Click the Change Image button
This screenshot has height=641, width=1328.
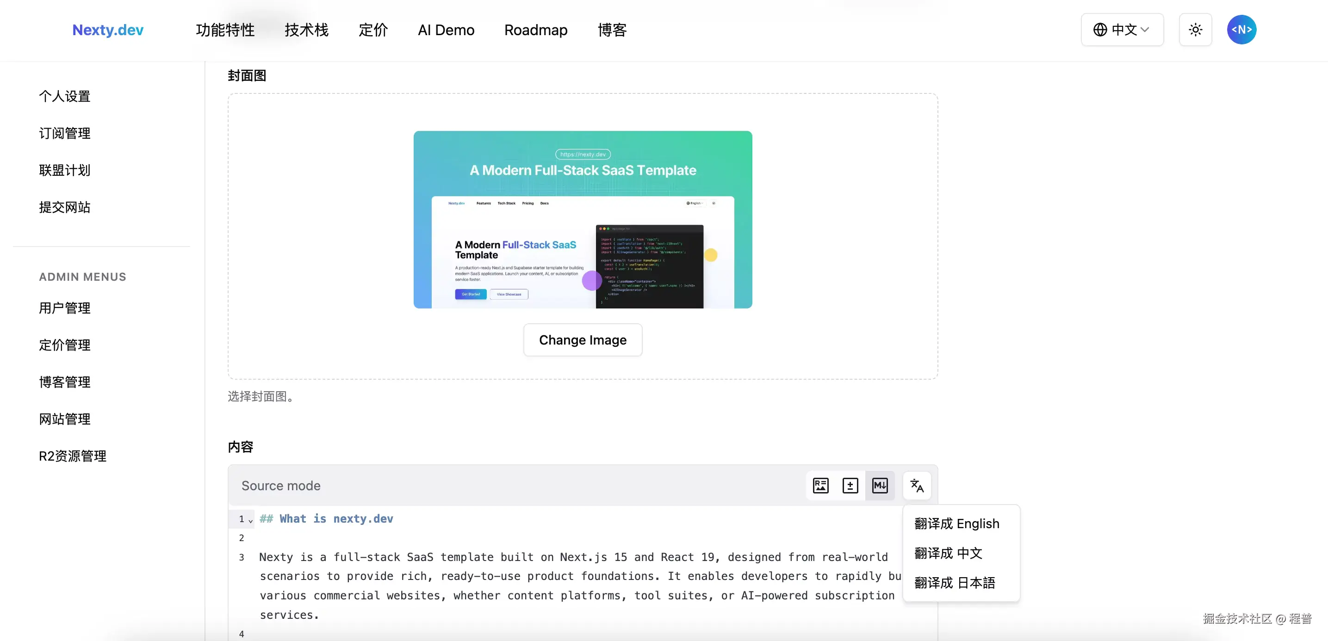click(x=583, y=340)
